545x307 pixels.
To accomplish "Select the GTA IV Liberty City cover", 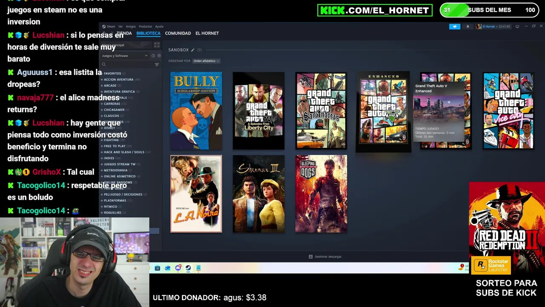I will (258, 110).
